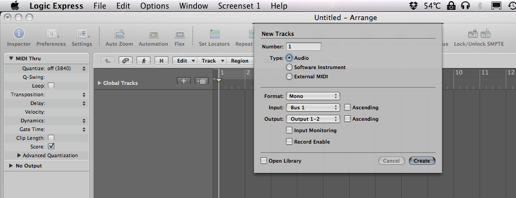Open the Logic Express menu
The height and width of the screenshot is (198, 516).
click(56, 6)
